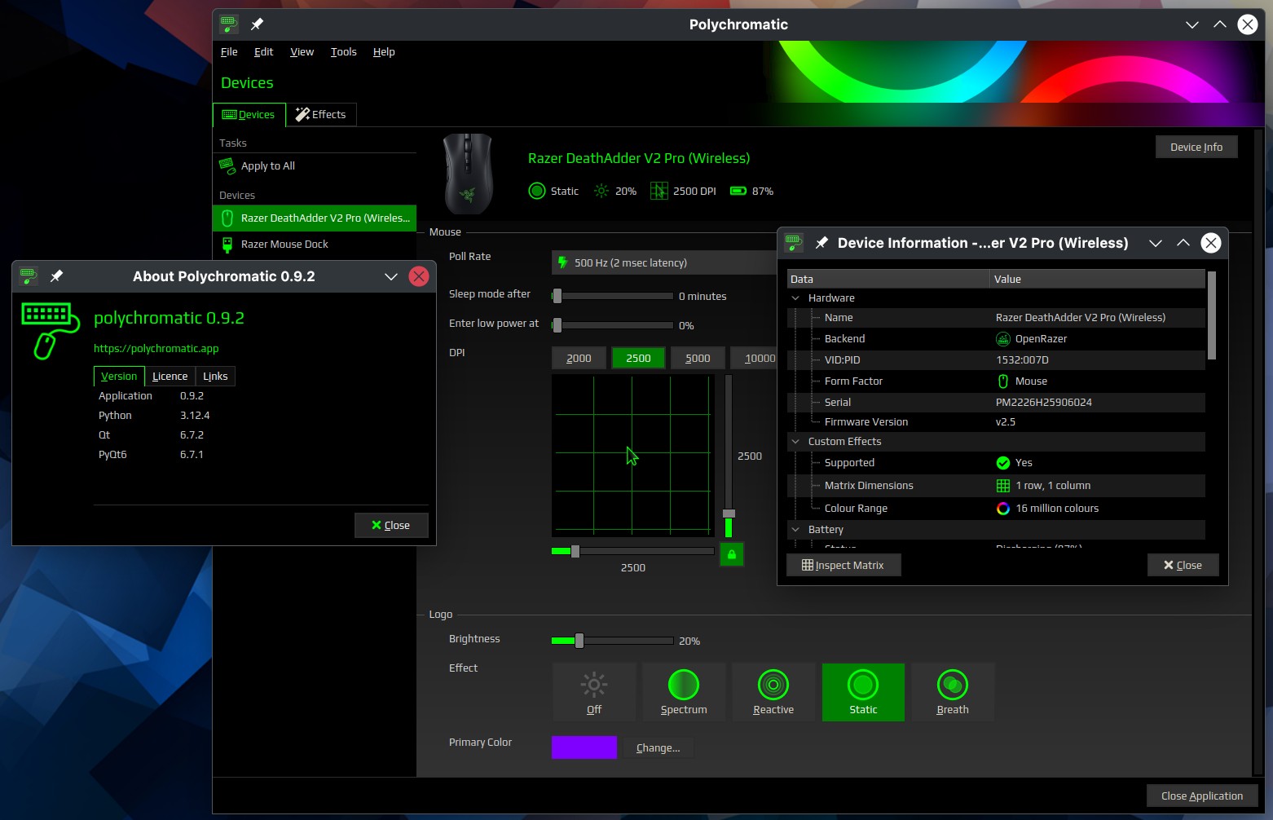
Task: Switch to the Devices tab
Action: [249, 114]
